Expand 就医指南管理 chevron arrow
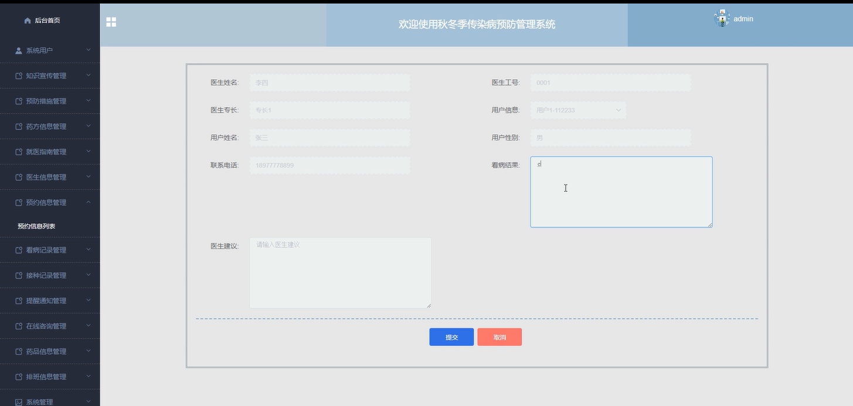The height and width of the screenshot is (406, 853). pyautogui.click(x=89, y=151)
